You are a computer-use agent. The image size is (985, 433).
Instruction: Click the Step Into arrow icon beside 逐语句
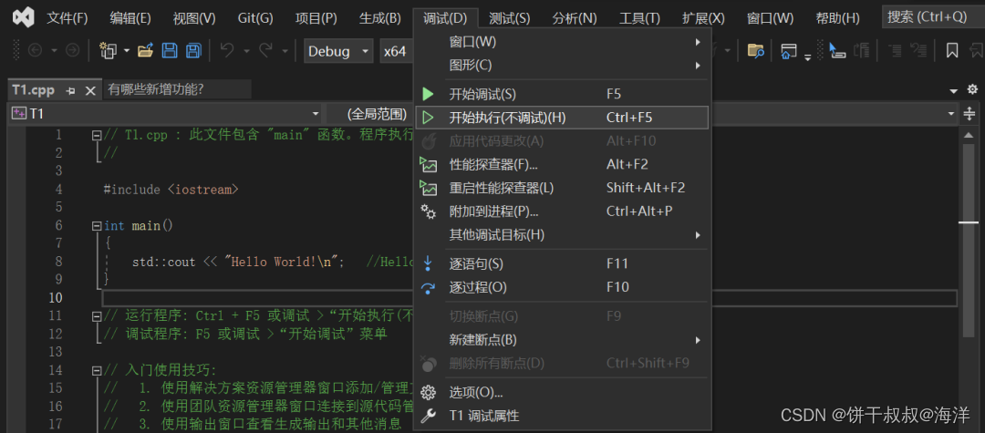pyautogui.click(x=428, y=263)
